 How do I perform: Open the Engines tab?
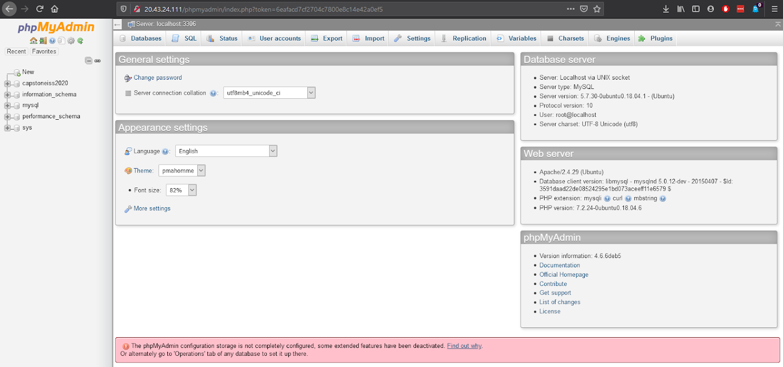612,39
